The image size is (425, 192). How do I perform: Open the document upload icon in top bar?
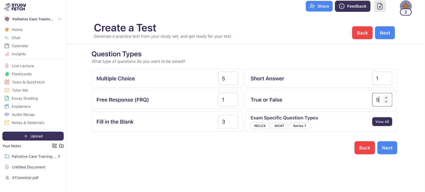coord(380,6)
